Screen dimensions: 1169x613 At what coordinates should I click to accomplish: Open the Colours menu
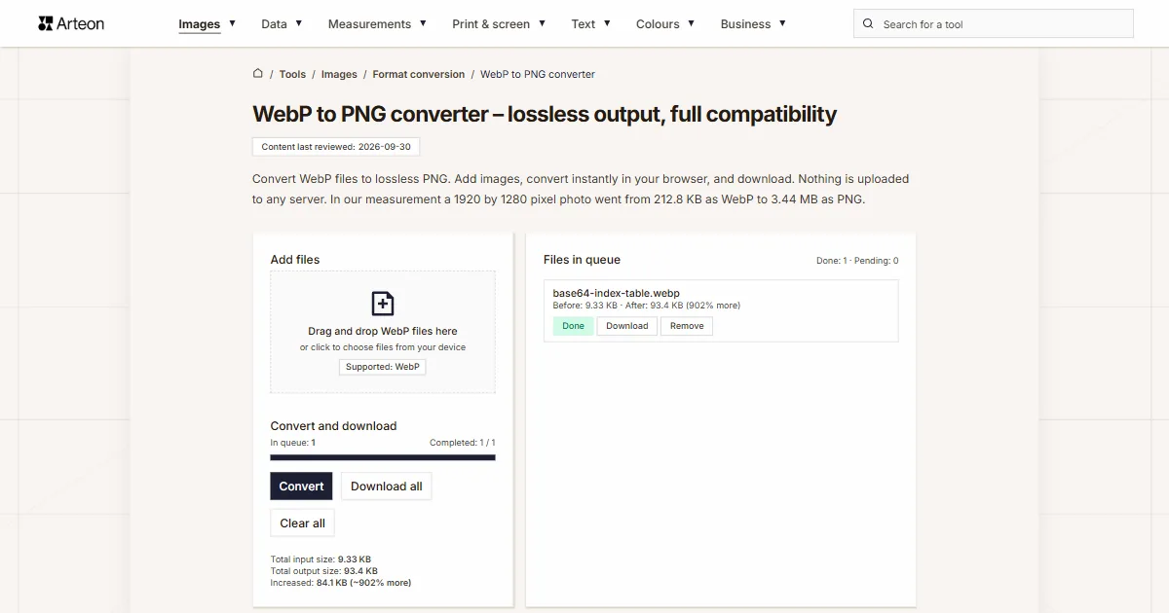tap(665, 23)
